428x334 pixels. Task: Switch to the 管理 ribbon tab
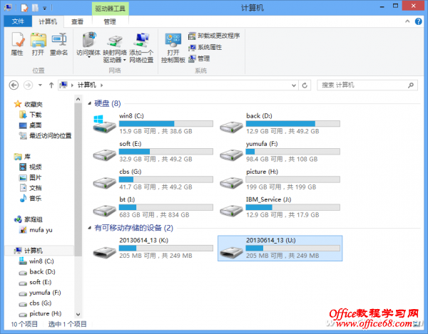(110, 21)
